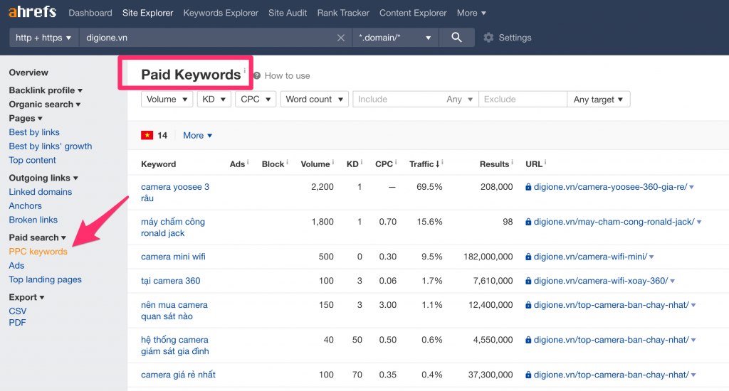Viewport: 729px width, 391px height.
Task: Clear the digione.vn search field
Action: point(341,38)
